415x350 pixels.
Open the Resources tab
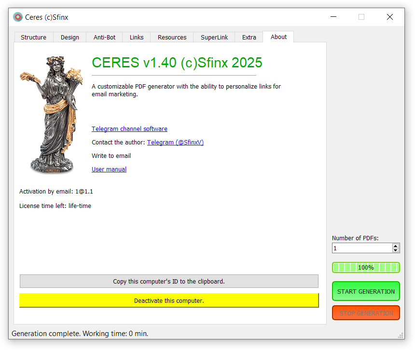coord(172,38)
